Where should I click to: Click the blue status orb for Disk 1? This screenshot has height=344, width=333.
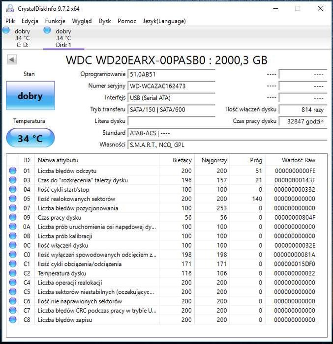tap(47, 30)
